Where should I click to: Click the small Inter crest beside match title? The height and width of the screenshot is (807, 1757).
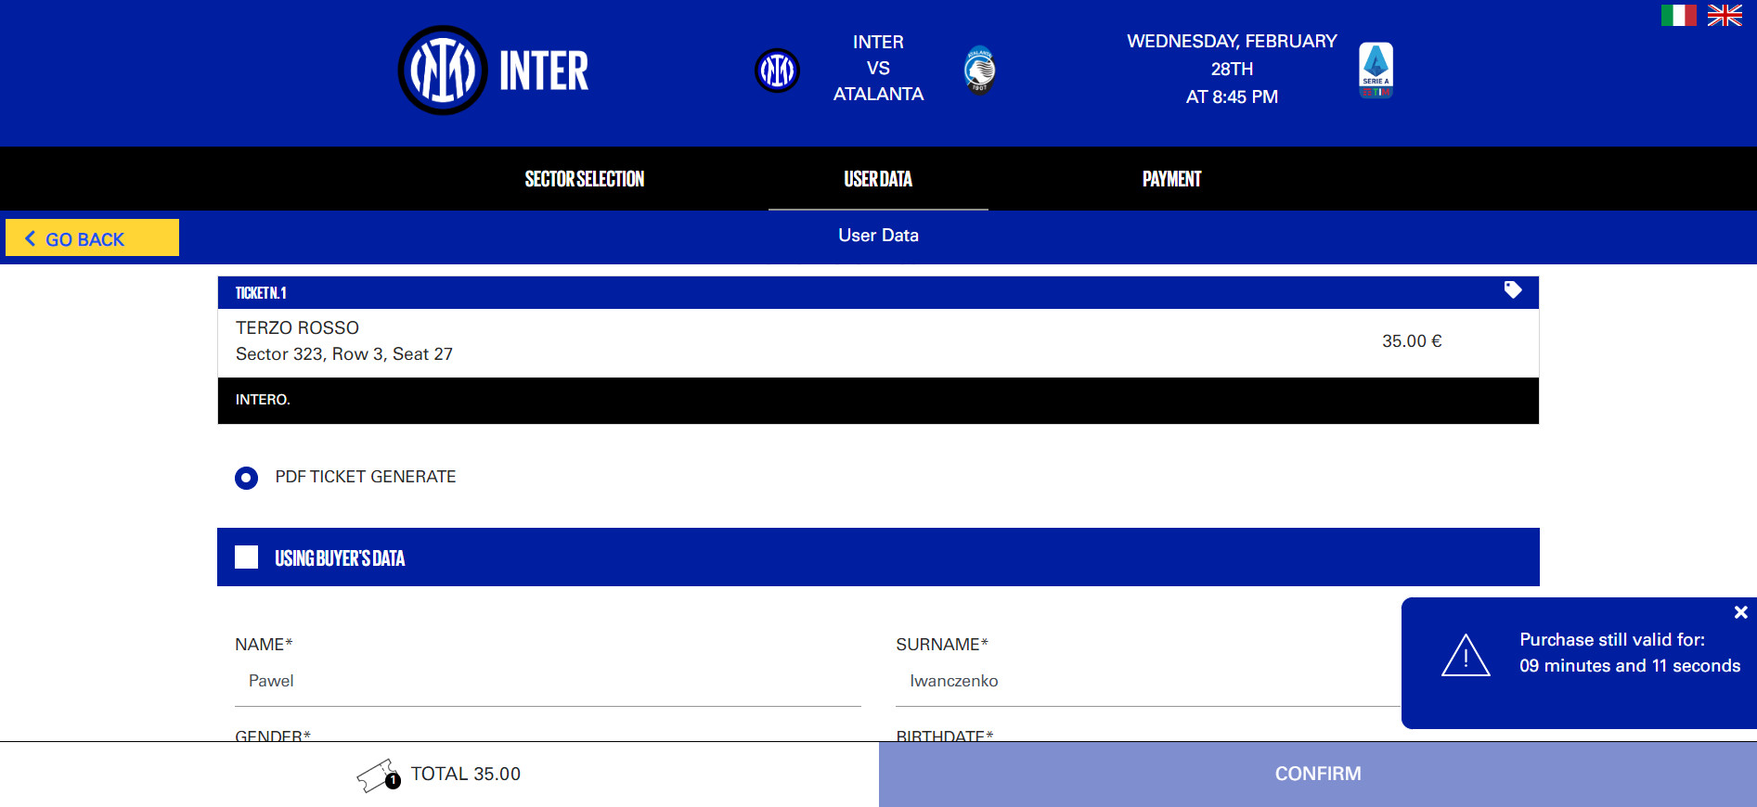777,70
